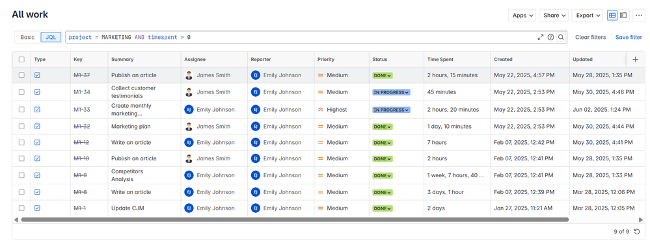Viewport: 650px width, 246px height.
Task: Click the horizontal table scrollbar
Action: click(x=295, y=219)
